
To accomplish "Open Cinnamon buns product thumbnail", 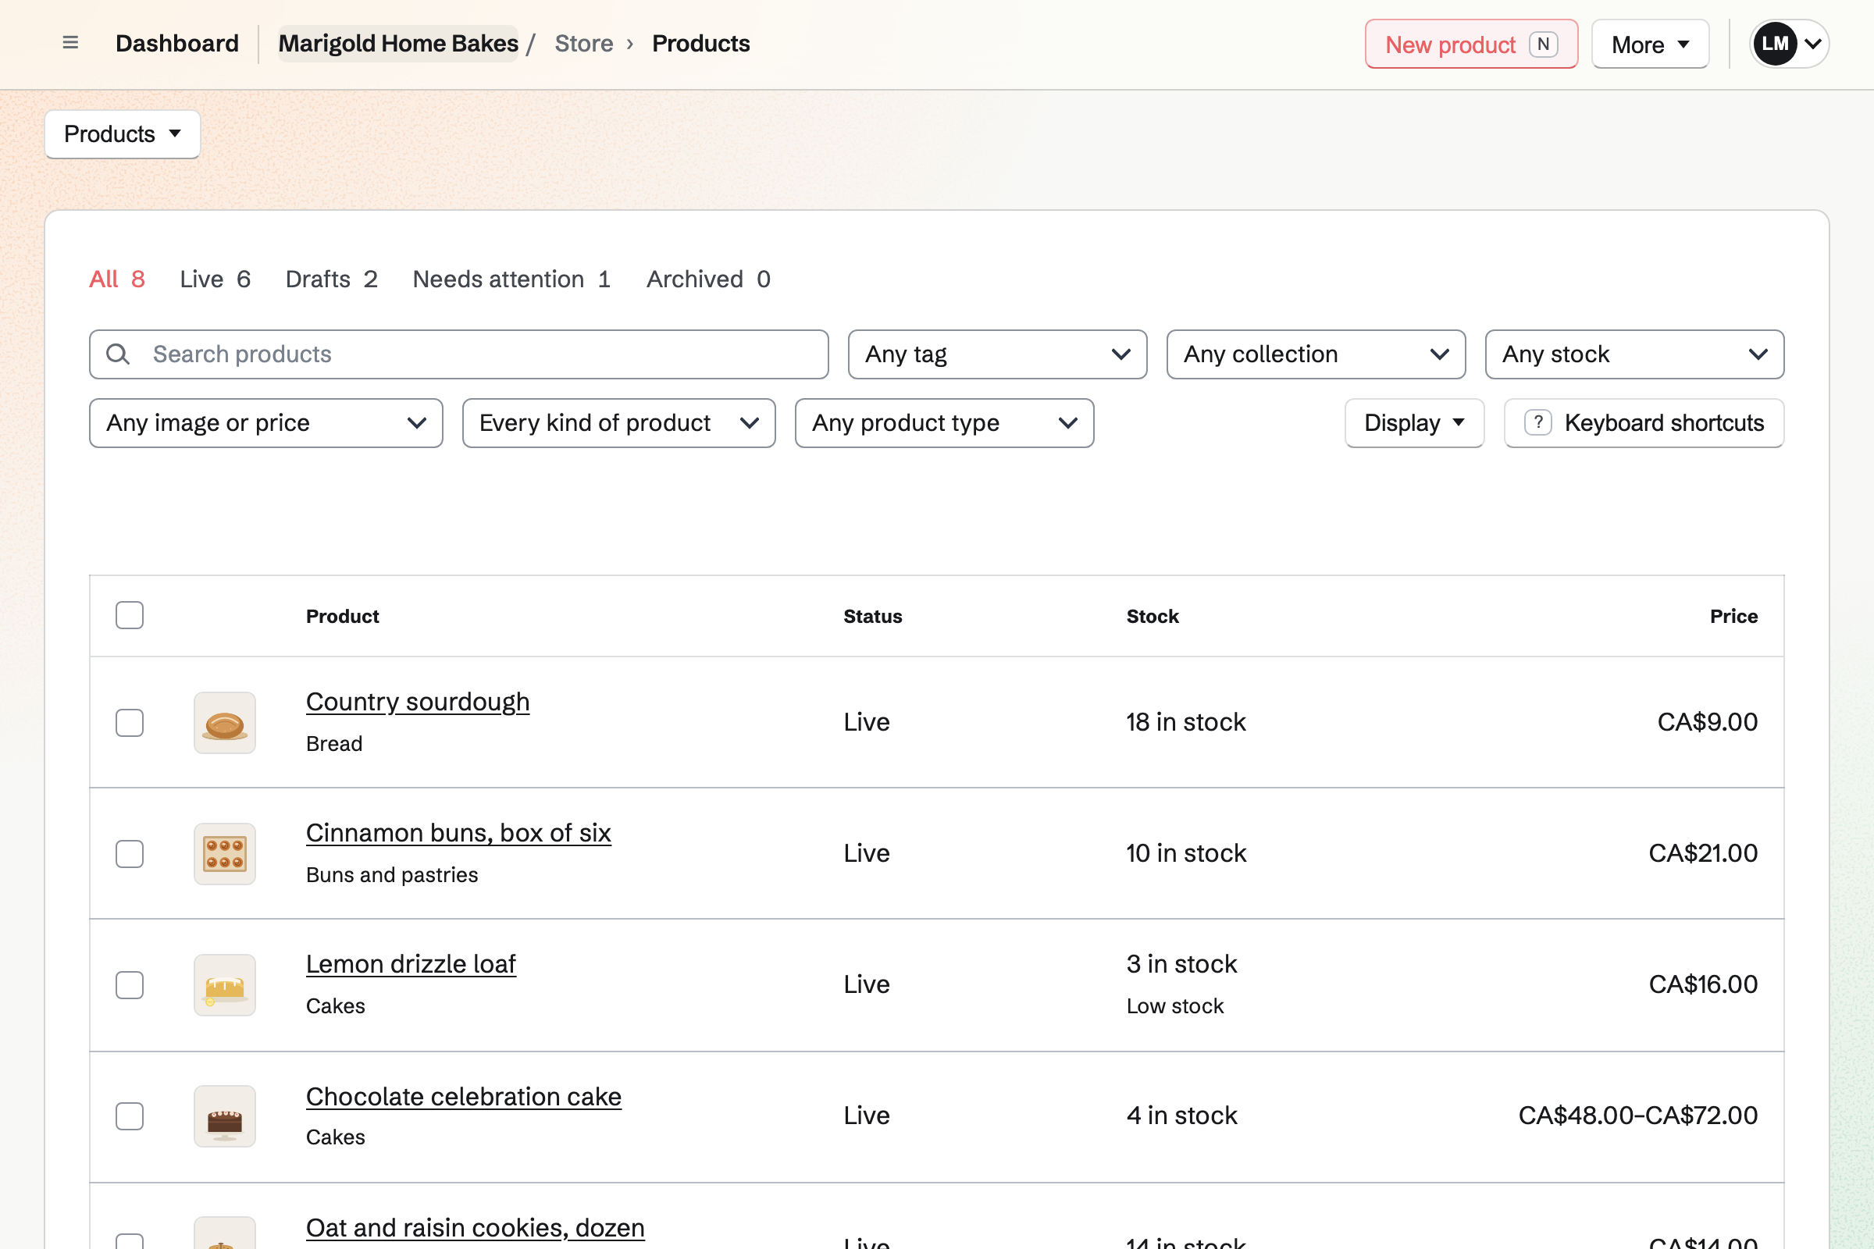I will coord(225,854).
